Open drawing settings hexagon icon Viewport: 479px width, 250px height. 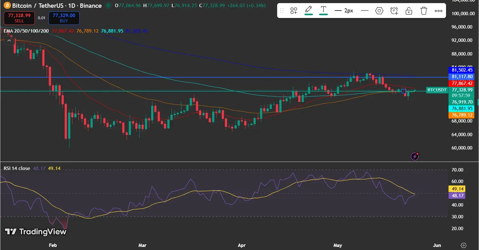pos(379,11)
